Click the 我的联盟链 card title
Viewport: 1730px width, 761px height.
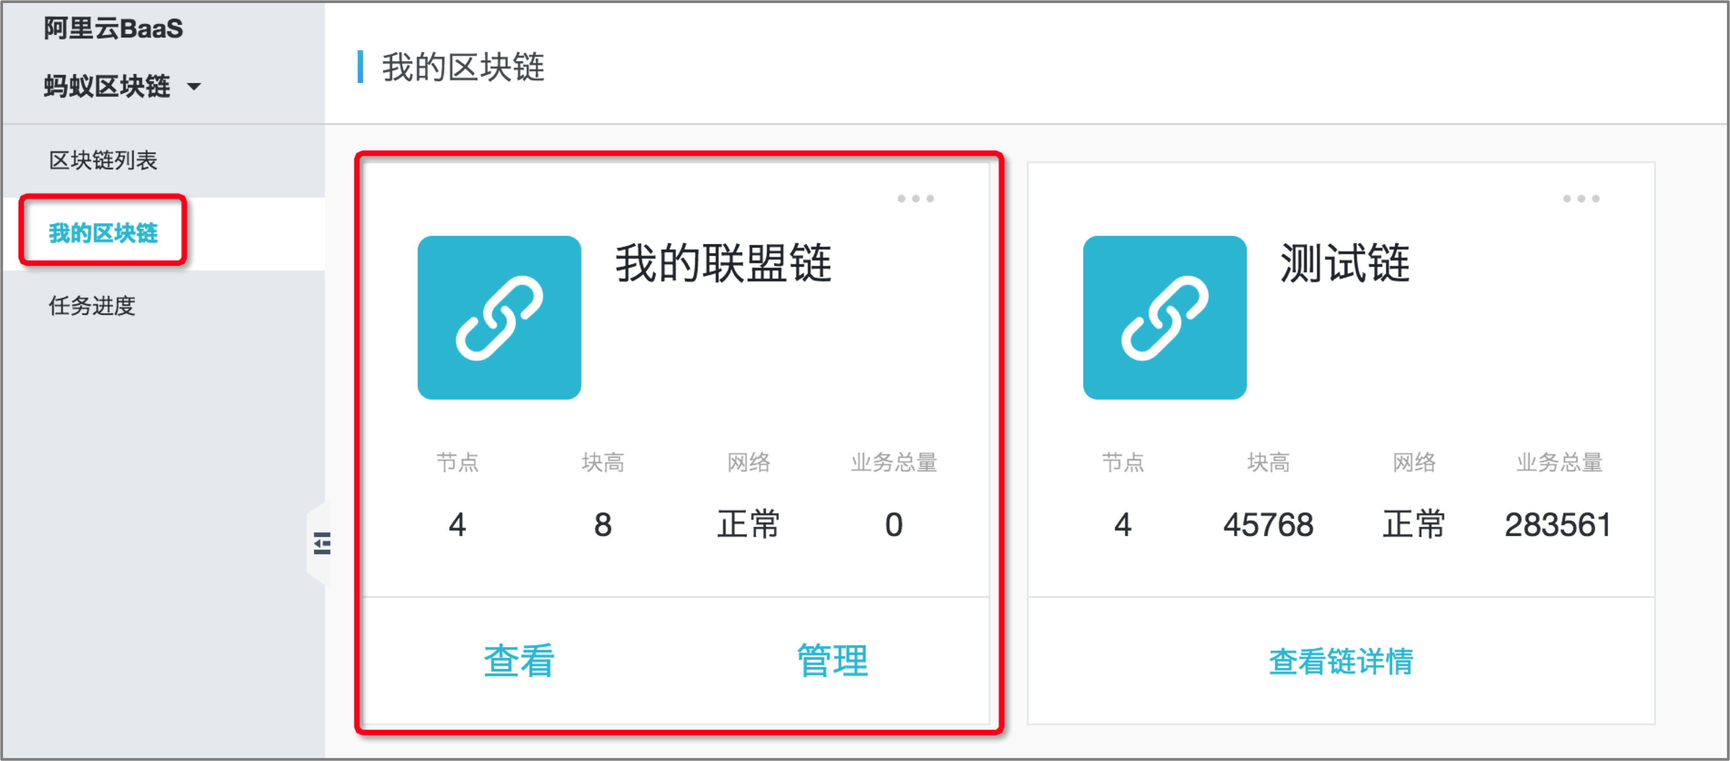click(723, 263)
